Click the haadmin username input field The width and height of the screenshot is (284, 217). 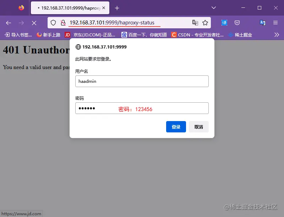[142, 81]
